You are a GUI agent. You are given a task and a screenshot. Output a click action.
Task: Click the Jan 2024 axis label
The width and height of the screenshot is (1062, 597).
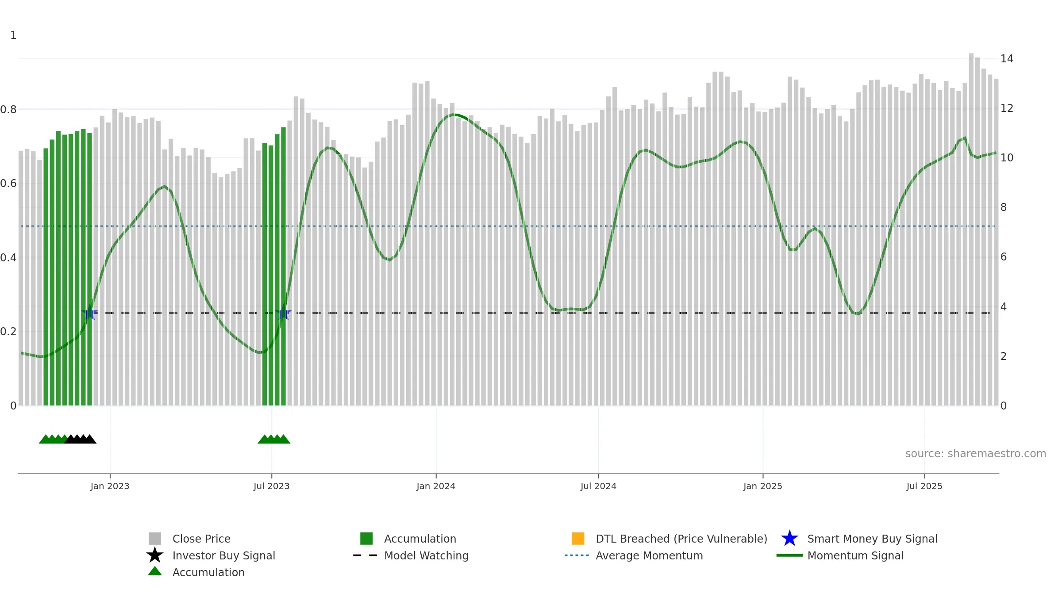pos(436,486)
